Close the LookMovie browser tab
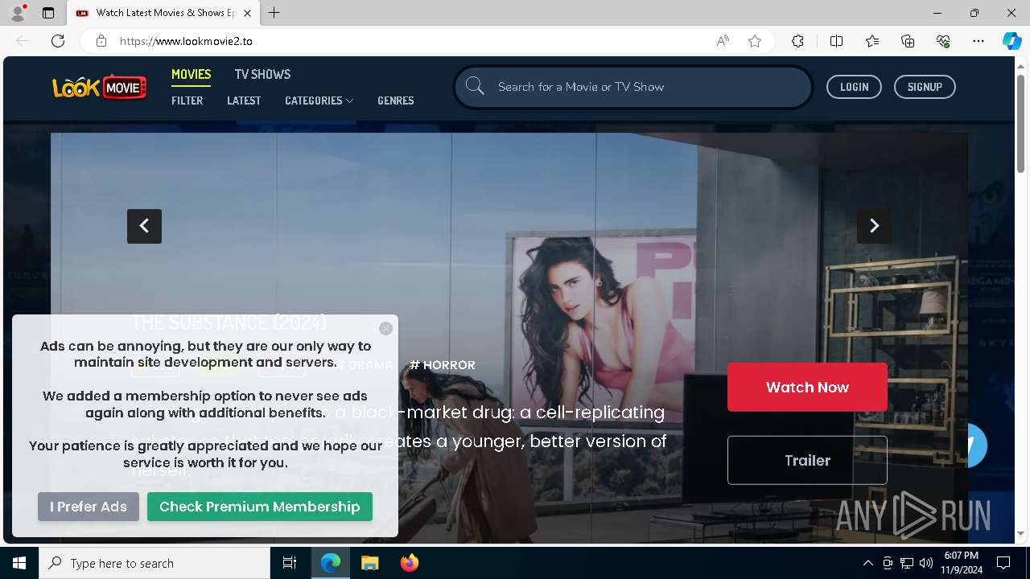This screenshot has height=579, width=1030. pyautogui.click(x=247, y=13)
